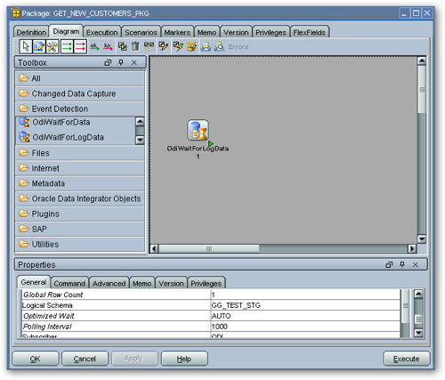Click the Properties table scroll down arrow
Viewport: 445px width, 380px height.
click(x=418, y=333)
